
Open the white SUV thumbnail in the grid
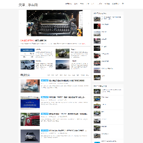(27, 65)
